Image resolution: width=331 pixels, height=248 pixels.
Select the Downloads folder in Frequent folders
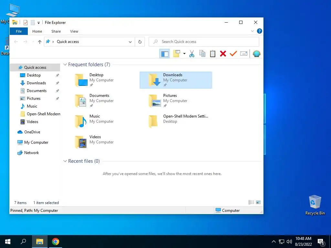point(176,80)
